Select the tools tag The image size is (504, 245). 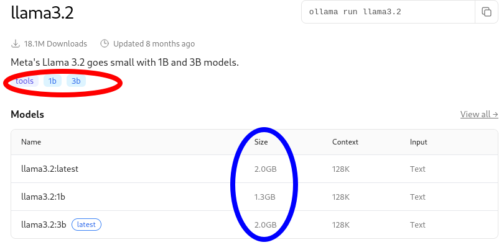pos(24,81)
